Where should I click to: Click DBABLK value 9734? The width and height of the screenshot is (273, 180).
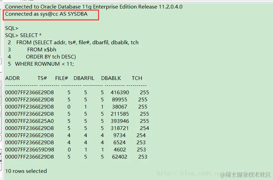point(119,135)
